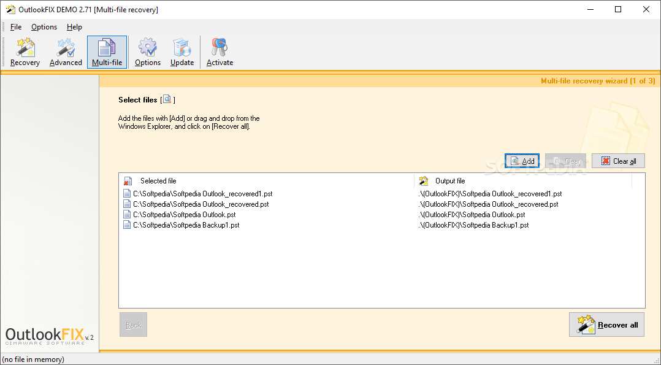Viewport: 661px width, 365px height.
Task: Click the output path .\(OutlookFIX)\Softpedia Backup1.pst
Action: [x=473, y=225]
